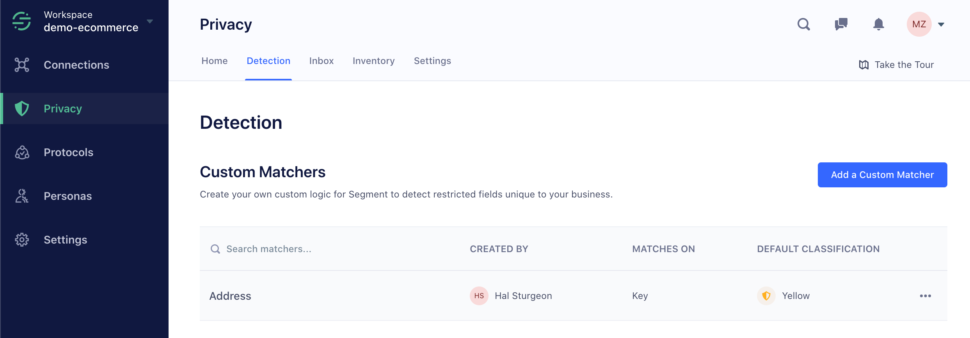This screenshot has height=338, width=970.
Task: Click the Segment logo icon
Action: pyautogui.click(x=21, y=21)
